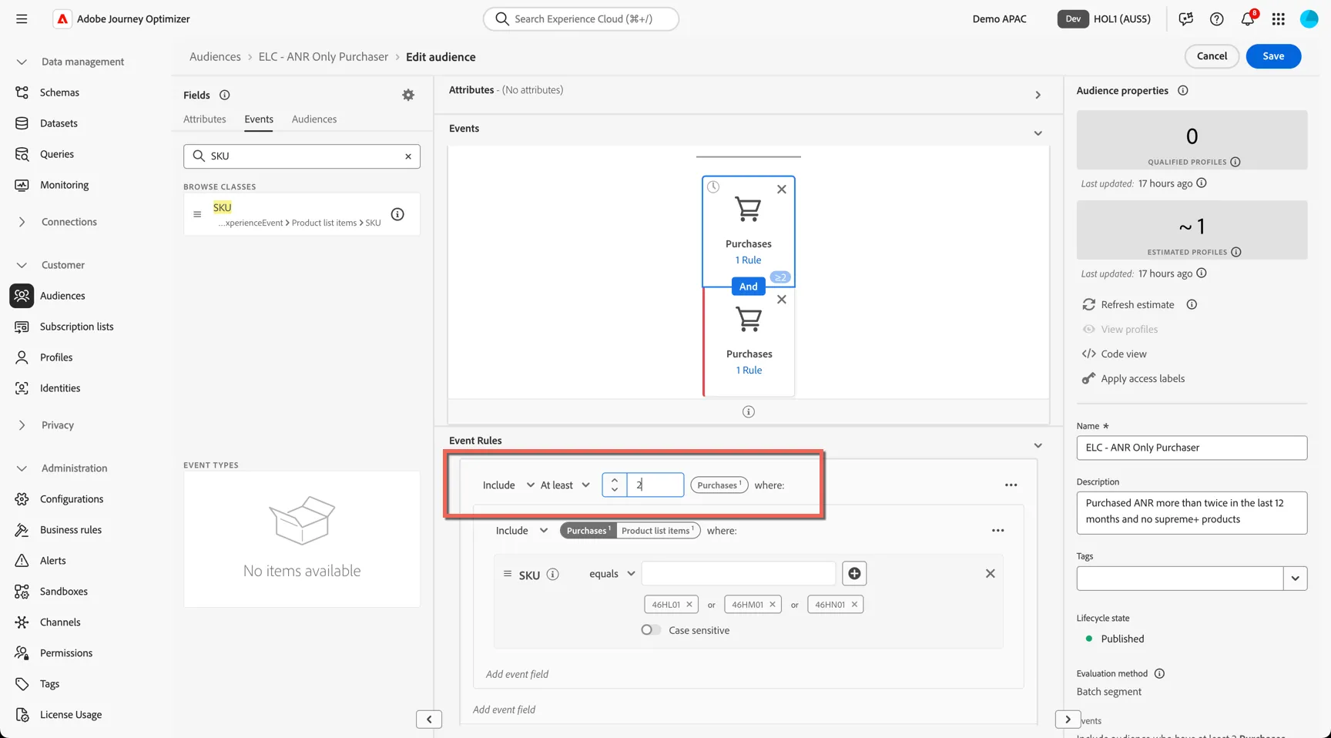Remove the 46HN01 SKU value
1331x738 pixels.
pyautogui.click(x=854, y=605)
